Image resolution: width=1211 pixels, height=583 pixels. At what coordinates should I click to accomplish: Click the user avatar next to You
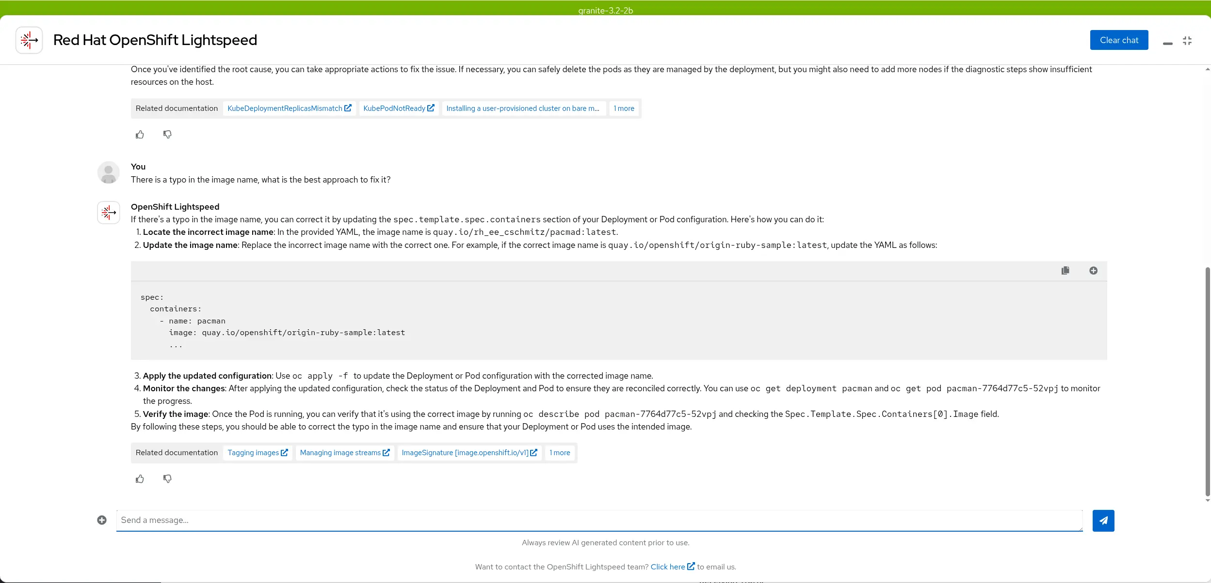pos(109,172)
